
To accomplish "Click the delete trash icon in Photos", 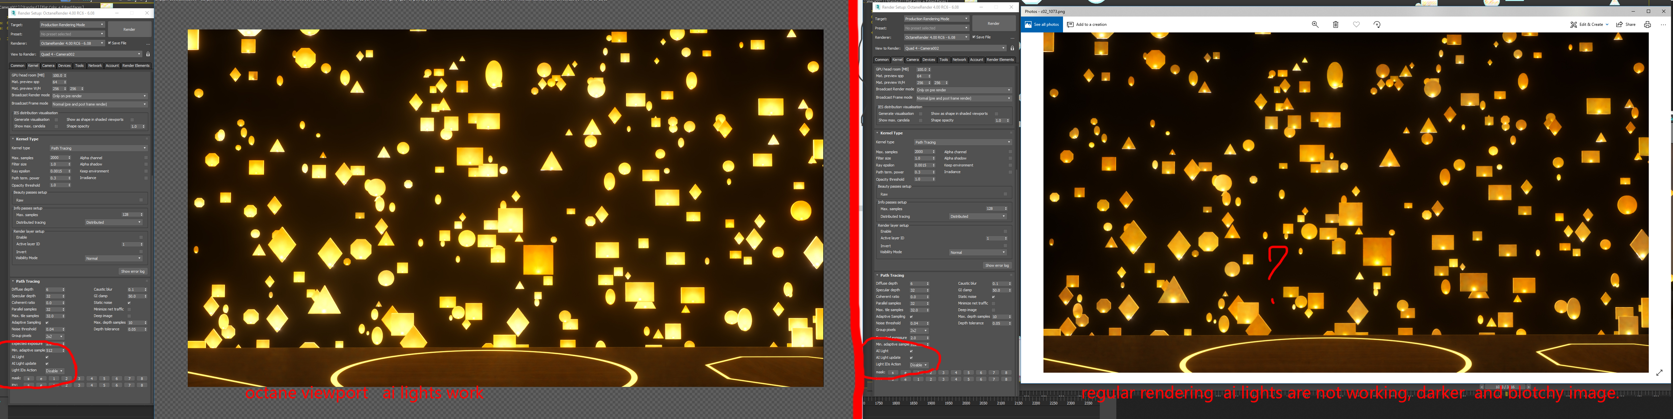I will [x=1335, y=24].
